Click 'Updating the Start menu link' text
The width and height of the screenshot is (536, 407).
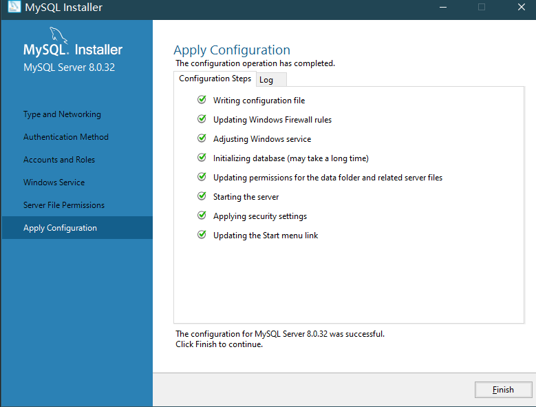point(266,236)
